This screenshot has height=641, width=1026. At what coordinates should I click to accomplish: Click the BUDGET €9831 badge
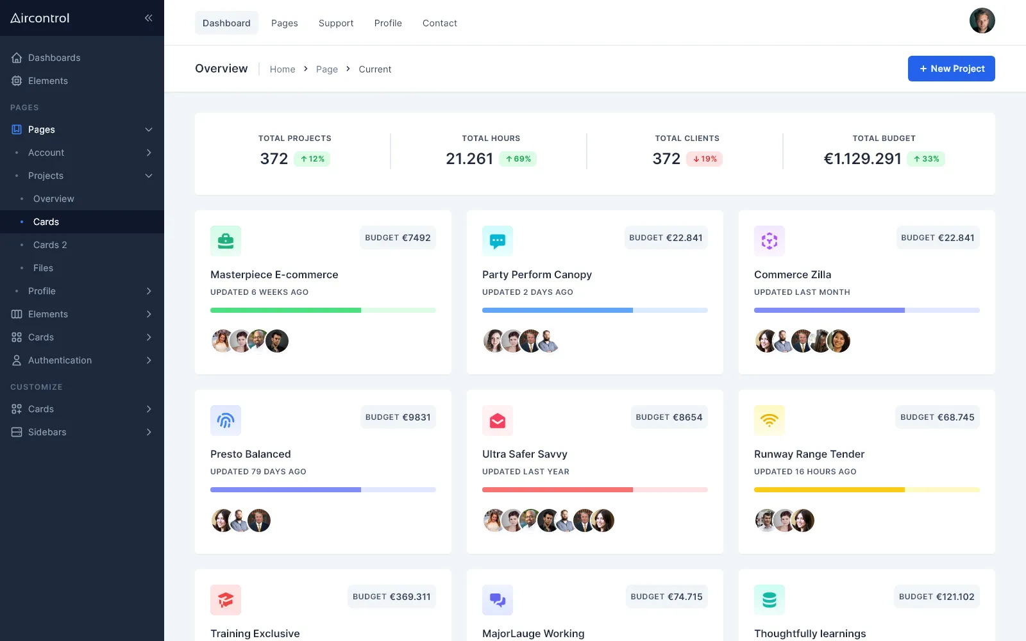pos(398,417)
